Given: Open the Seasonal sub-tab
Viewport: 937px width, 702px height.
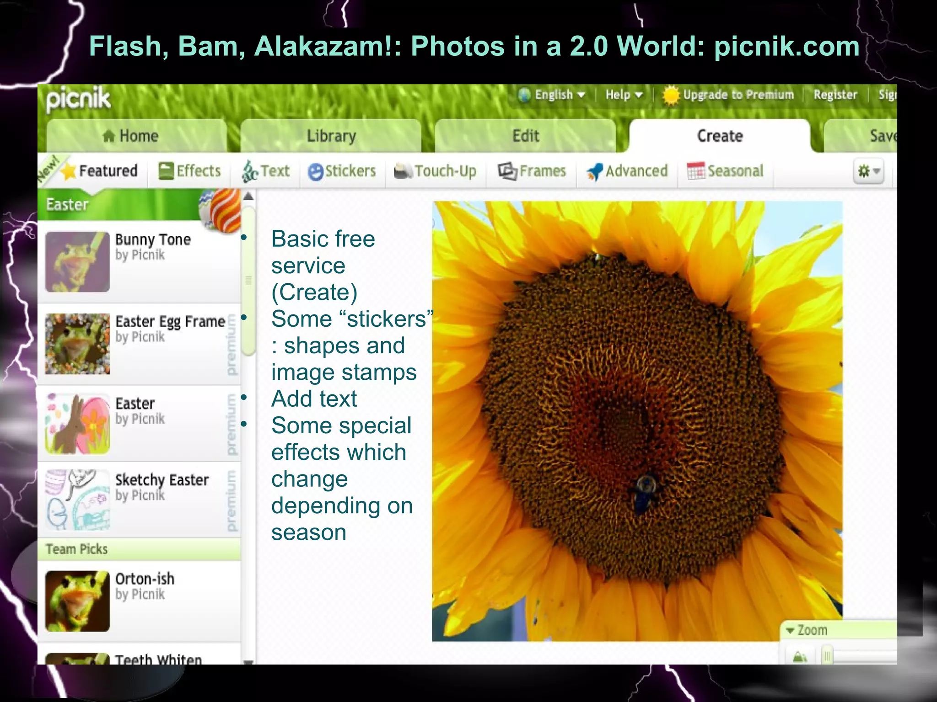Looking at the screenshot, I should [726, 171].
